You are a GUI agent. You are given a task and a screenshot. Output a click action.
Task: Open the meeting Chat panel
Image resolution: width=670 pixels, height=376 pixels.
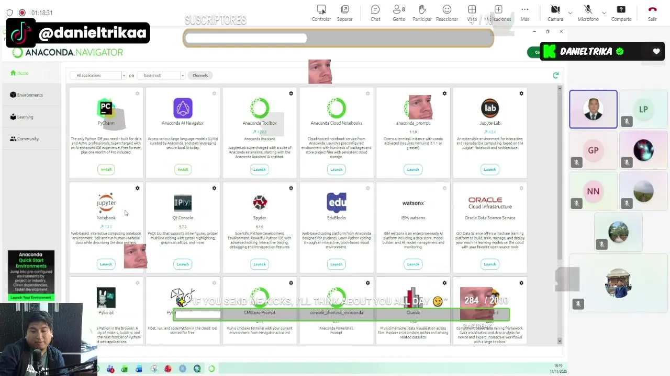tap(375, 13)
